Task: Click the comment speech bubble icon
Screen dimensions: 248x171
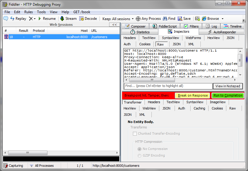Action: pyautogui.click(x=6, y=19)
